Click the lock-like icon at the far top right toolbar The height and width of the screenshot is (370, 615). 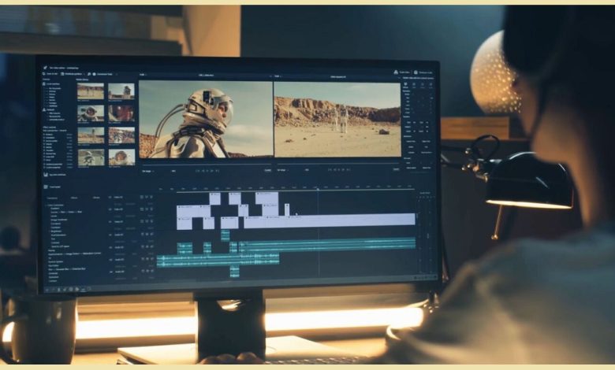tap(416, 72)
